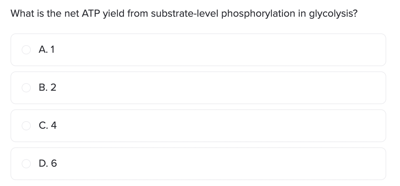Click empty area of answer card D

click(x=220, y=164)
